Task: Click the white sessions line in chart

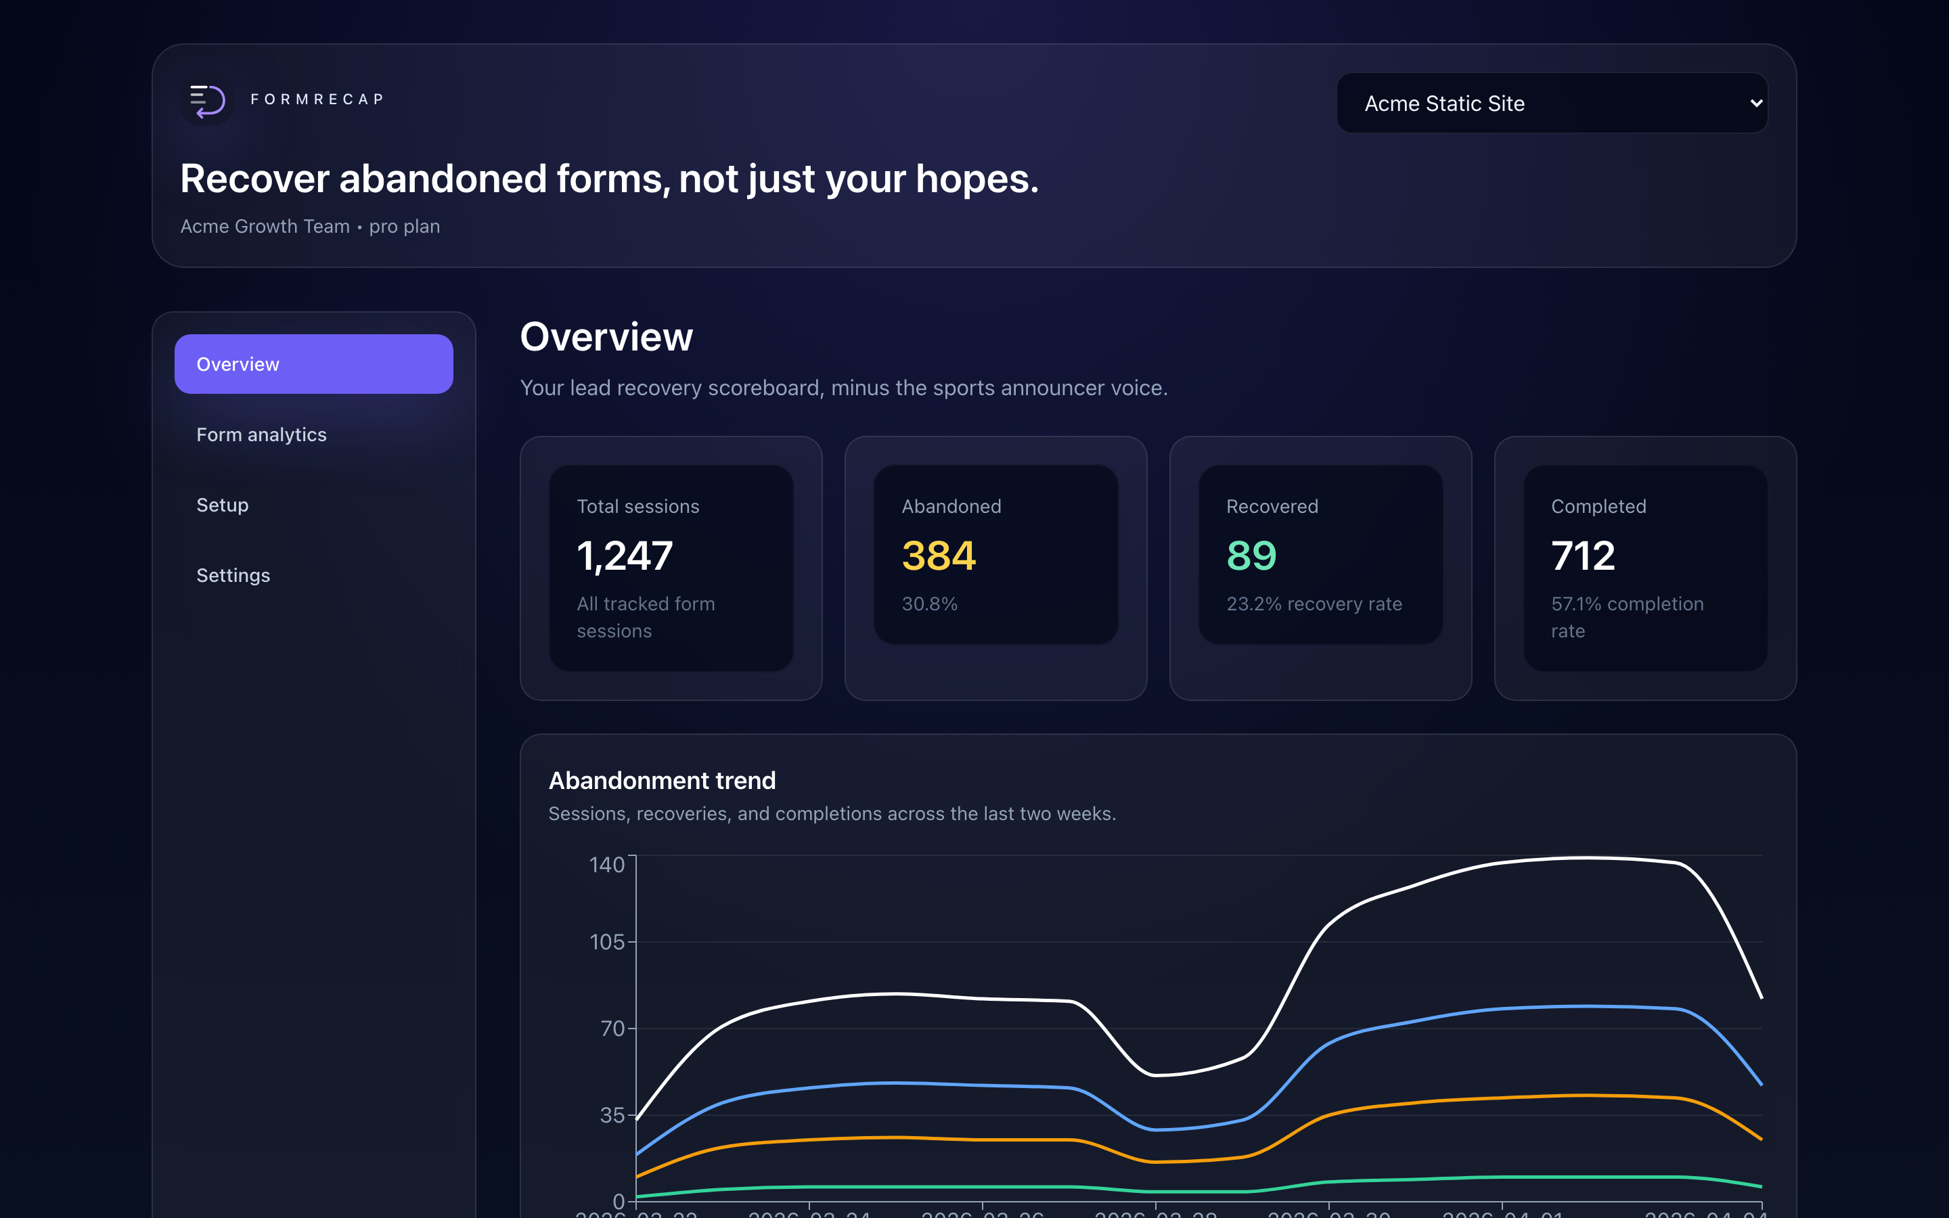Action: coord(894,994)
